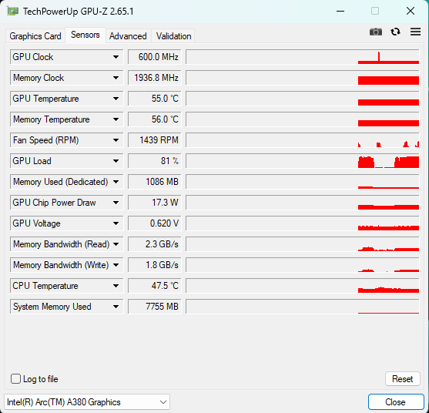
Task: Switch to the Advanced tab
Action: (x=128, y=36)
